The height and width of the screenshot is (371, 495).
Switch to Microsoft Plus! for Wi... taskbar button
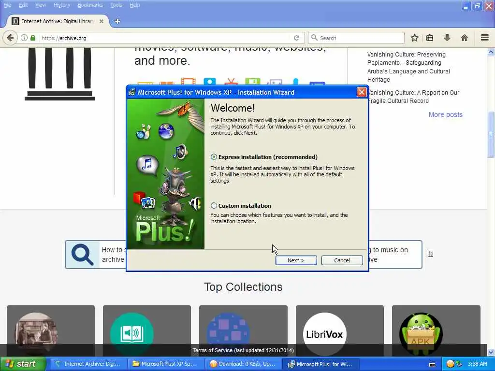coord(320,364)
